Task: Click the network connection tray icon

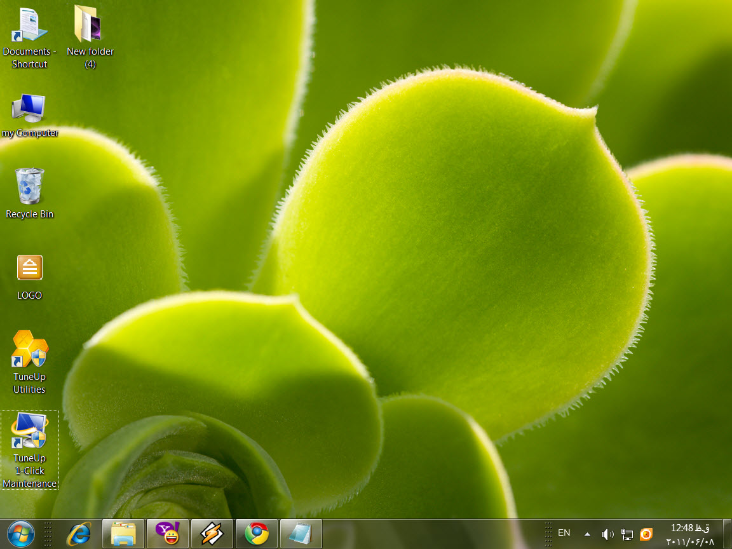Action: 627,534
